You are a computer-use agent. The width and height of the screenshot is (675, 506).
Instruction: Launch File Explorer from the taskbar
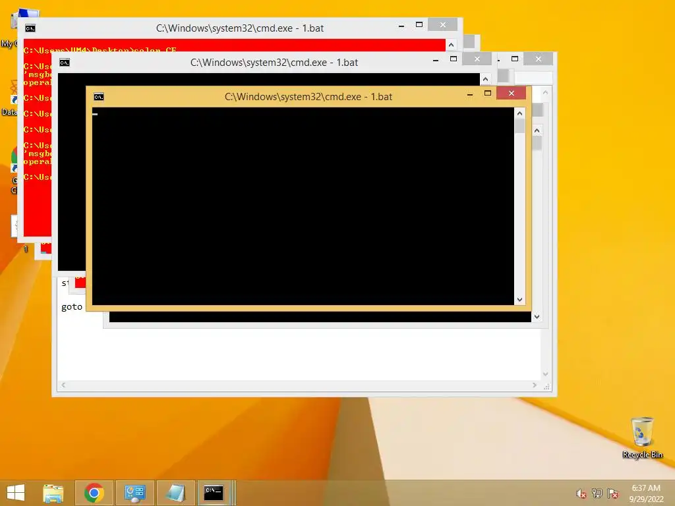53,493
